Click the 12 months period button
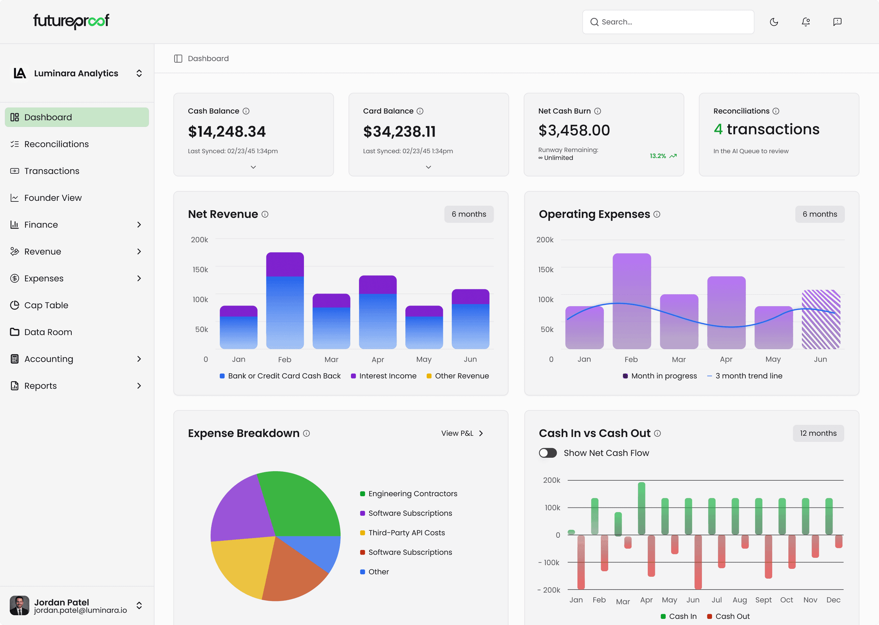 click(818, 433)
